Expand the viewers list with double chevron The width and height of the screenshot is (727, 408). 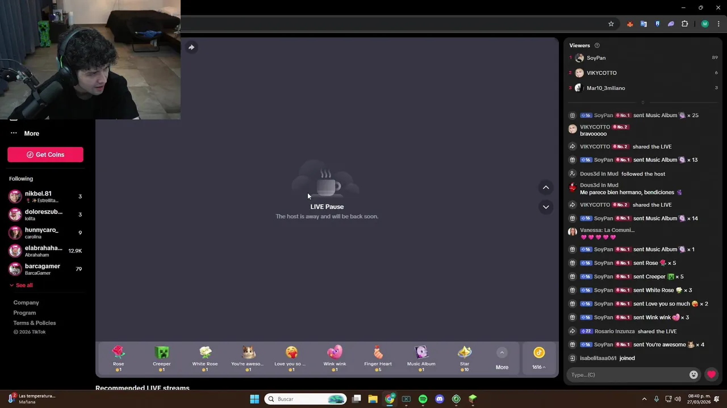[643, 103]
